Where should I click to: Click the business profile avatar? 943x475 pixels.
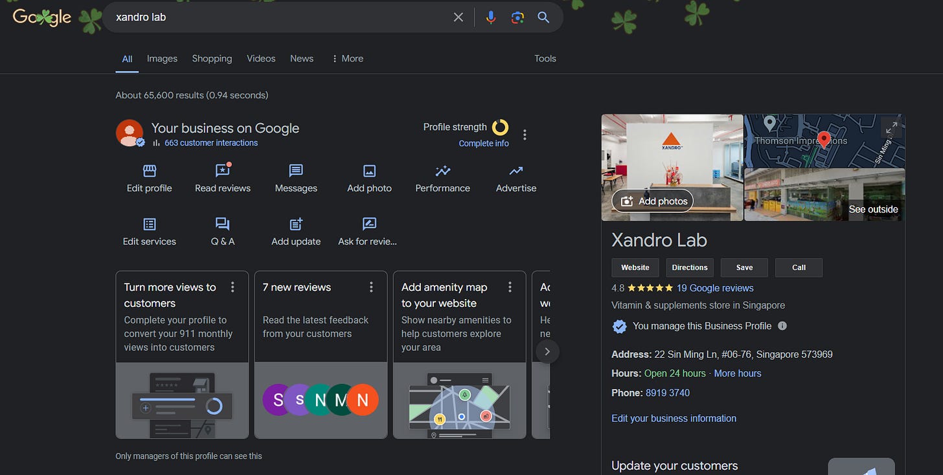(130, 133)
